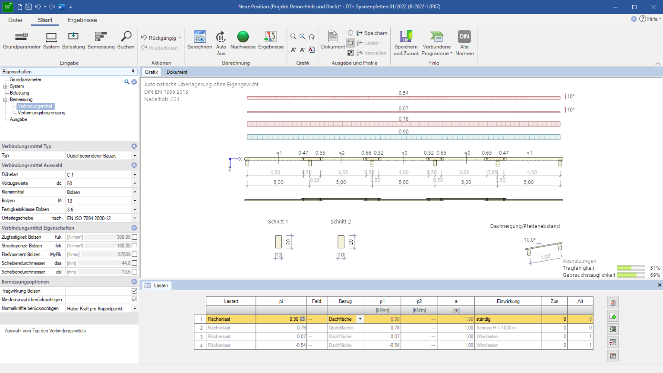Enable the Zugfestigkeit Bolzen override checkbox
The image size is (663, 373).
134,237
